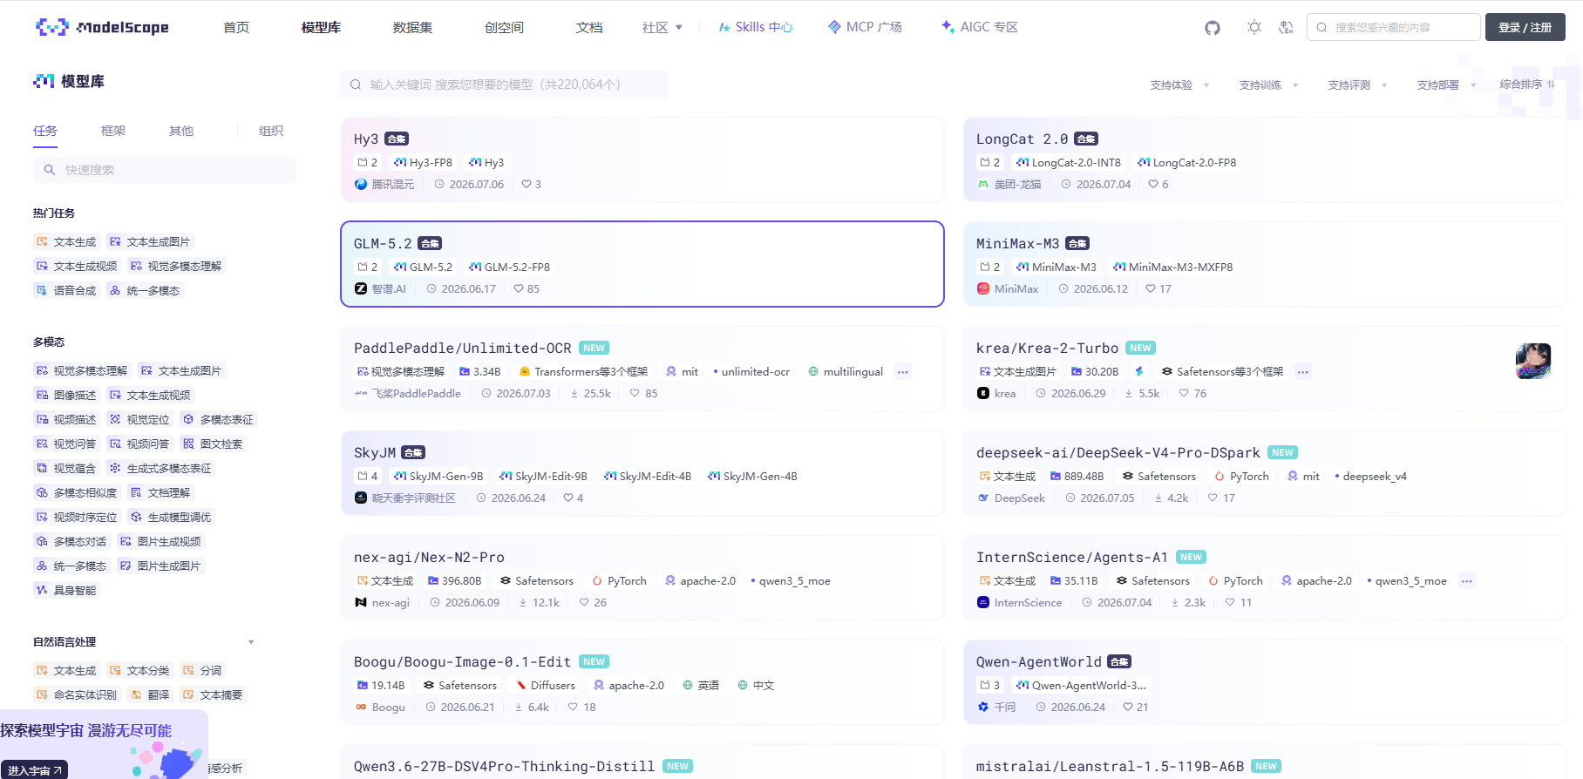The height and width of the screenshot is (779, 1583).
Task: Go to 首页 in the top navigation
Action: pos(236,28)
